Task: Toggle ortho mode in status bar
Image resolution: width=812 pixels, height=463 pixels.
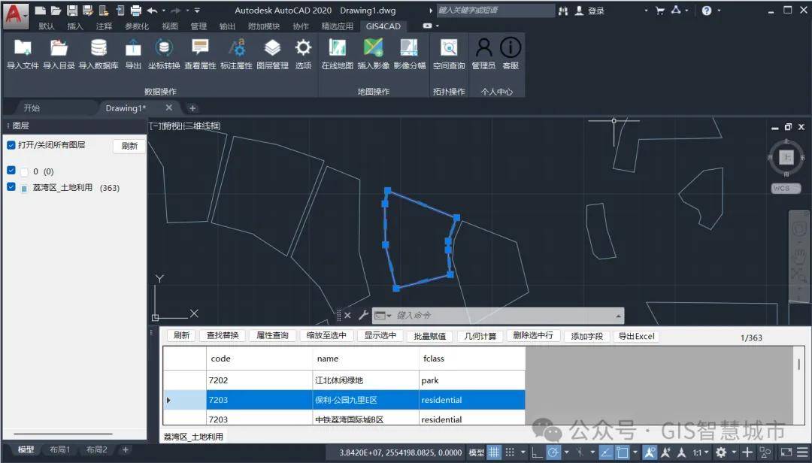Action: click(537, 452)
